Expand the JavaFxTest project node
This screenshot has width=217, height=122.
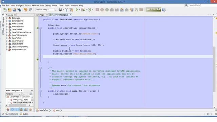(x=7, y=38)
